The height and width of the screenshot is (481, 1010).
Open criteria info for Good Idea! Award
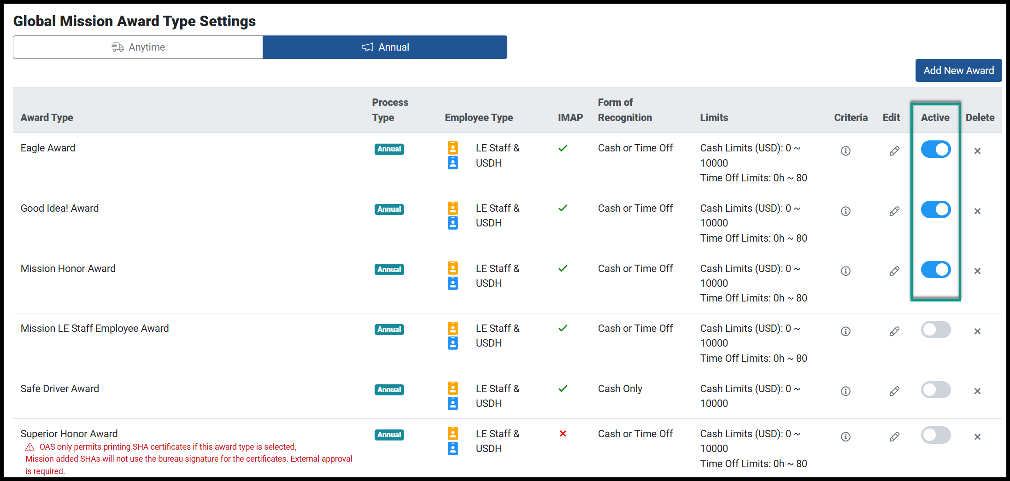(x=846, y=211)
